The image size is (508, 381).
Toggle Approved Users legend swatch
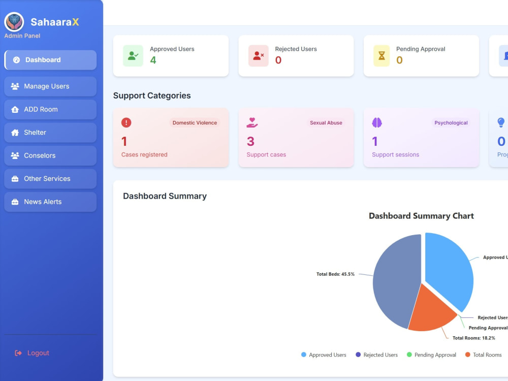[x=304, y=355]
